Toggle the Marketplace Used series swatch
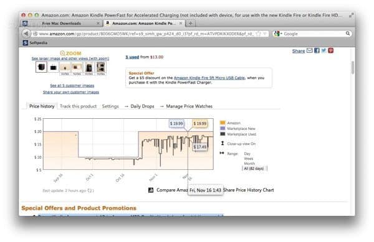 223,134
